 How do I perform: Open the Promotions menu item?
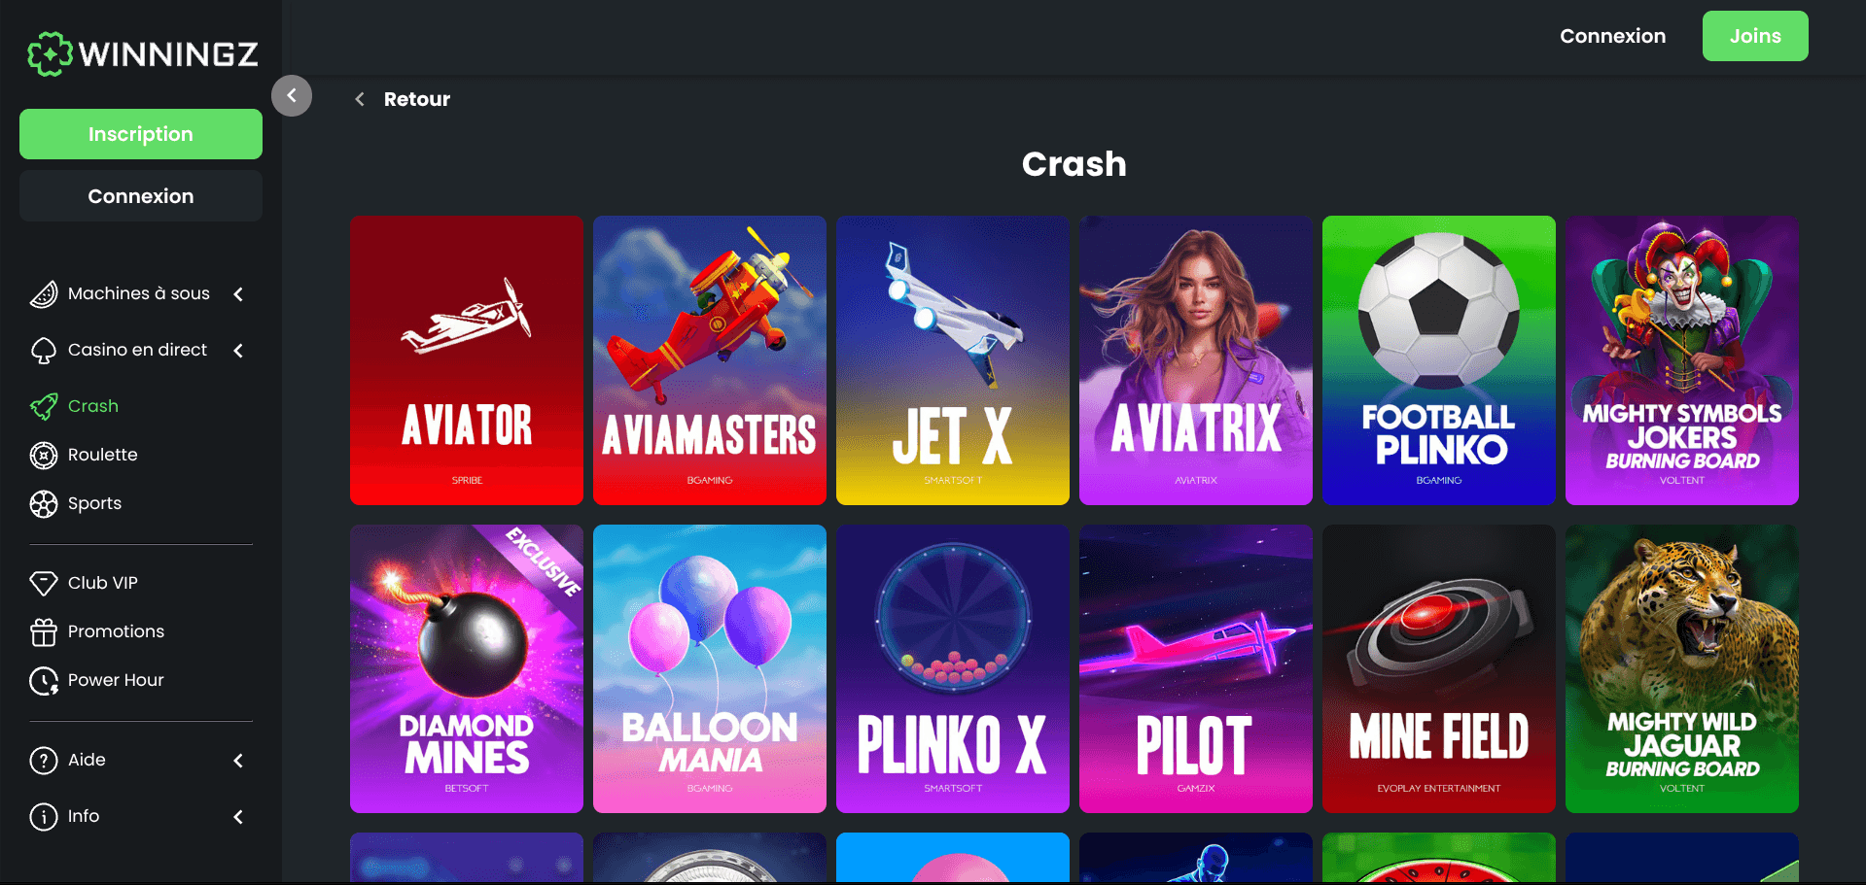116,631
